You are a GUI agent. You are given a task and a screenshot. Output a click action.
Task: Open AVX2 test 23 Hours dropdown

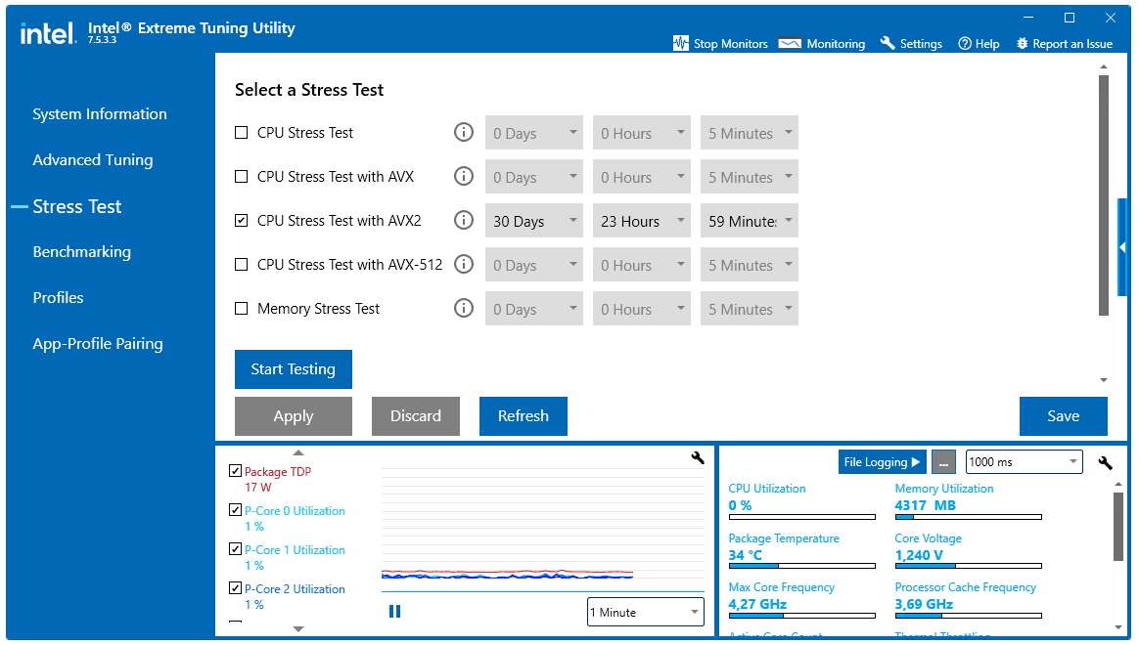pos(641,221)
